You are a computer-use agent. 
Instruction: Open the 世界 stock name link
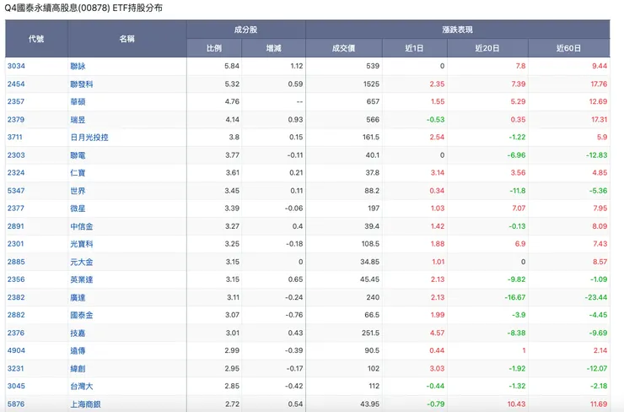(78, 191)
